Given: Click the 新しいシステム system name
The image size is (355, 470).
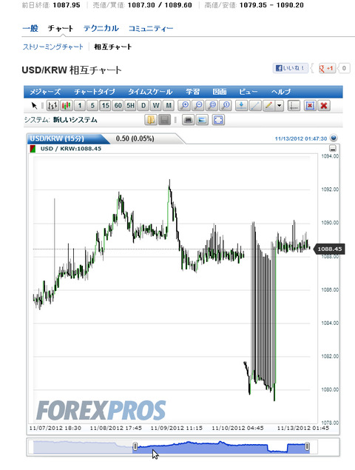Looking at the screenshot, I should pos(75,120).
